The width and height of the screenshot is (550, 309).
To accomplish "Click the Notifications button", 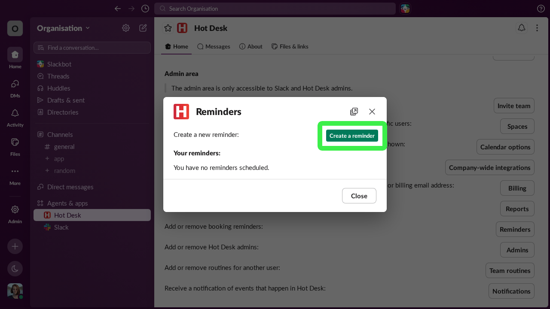I will pos(511,291).
